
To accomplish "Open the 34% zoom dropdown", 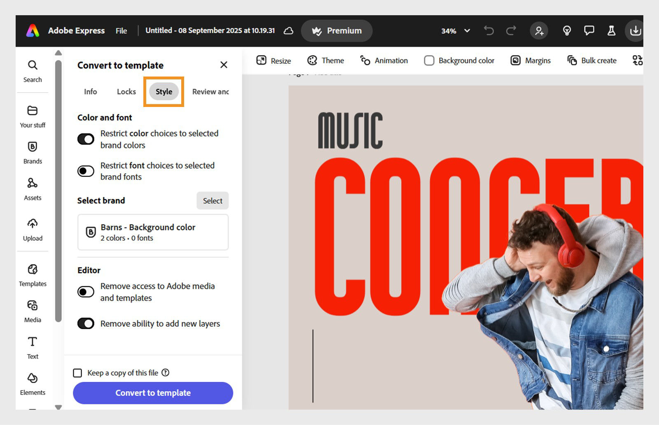I will pos(456,31).
